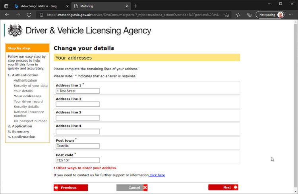Click the address bar URL
Image resolution: width=298 pixels, height=194 pixels.
(x=134, y=15)
